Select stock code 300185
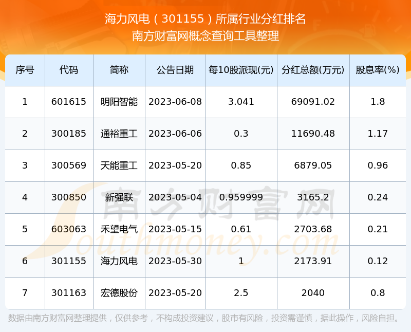 click(69, 134)
